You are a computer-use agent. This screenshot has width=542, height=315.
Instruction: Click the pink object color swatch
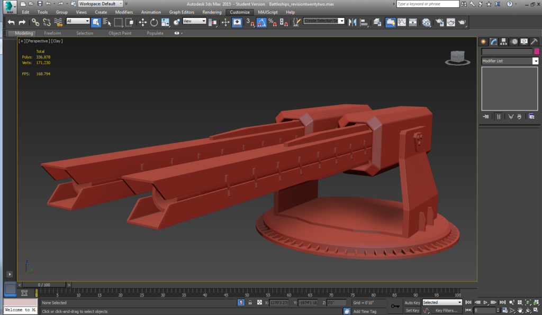tap(537, 51)
